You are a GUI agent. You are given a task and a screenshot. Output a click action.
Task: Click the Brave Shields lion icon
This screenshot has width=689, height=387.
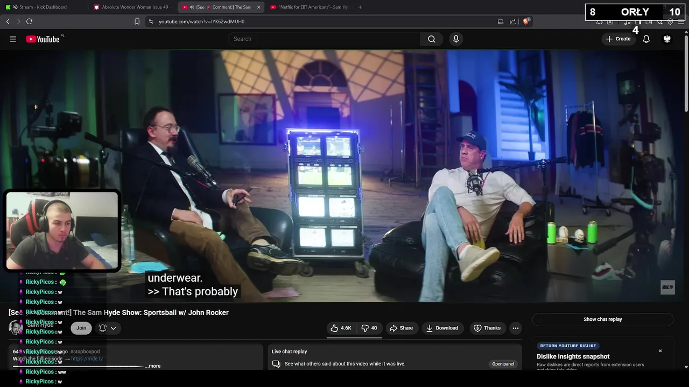tap(526, 21)
